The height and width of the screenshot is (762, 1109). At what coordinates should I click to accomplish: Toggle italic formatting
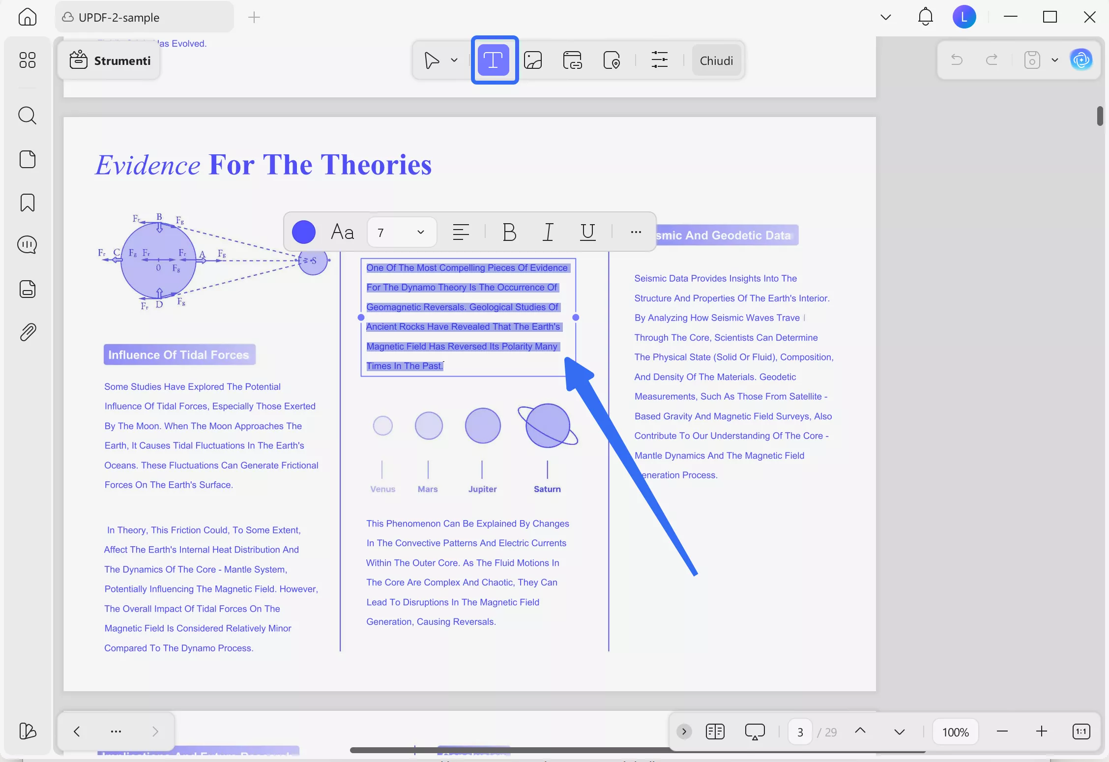(x=548, y=232)
